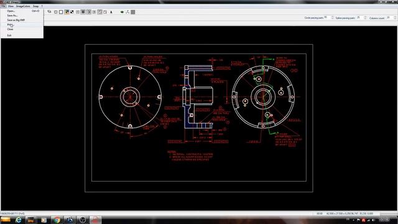398x224 pixels.
Task: Open Internet Explorer from the taskbar
Action: (x=18, y=220)
